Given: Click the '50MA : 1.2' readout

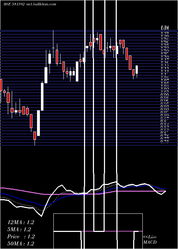Looking at the screenshot, I should tap(21, 244).
